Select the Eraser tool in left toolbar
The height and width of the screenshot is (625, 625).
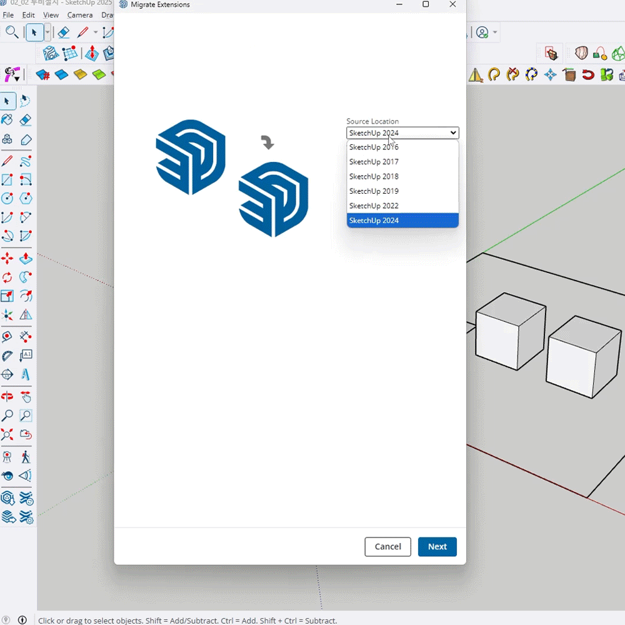tap(26, 119)
